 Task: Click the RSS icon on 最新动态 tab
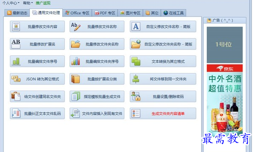point(9,13)
